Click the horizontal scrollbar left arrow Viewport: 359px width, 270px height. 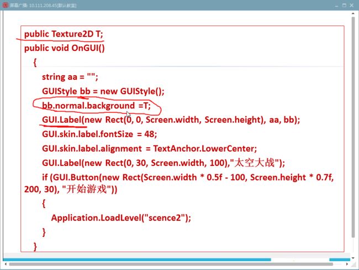pos(6,264)
